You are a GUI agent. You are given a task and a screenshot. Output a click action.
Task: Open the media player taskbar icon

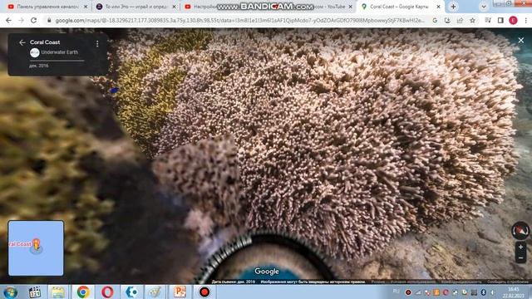[x=35, y=292]
